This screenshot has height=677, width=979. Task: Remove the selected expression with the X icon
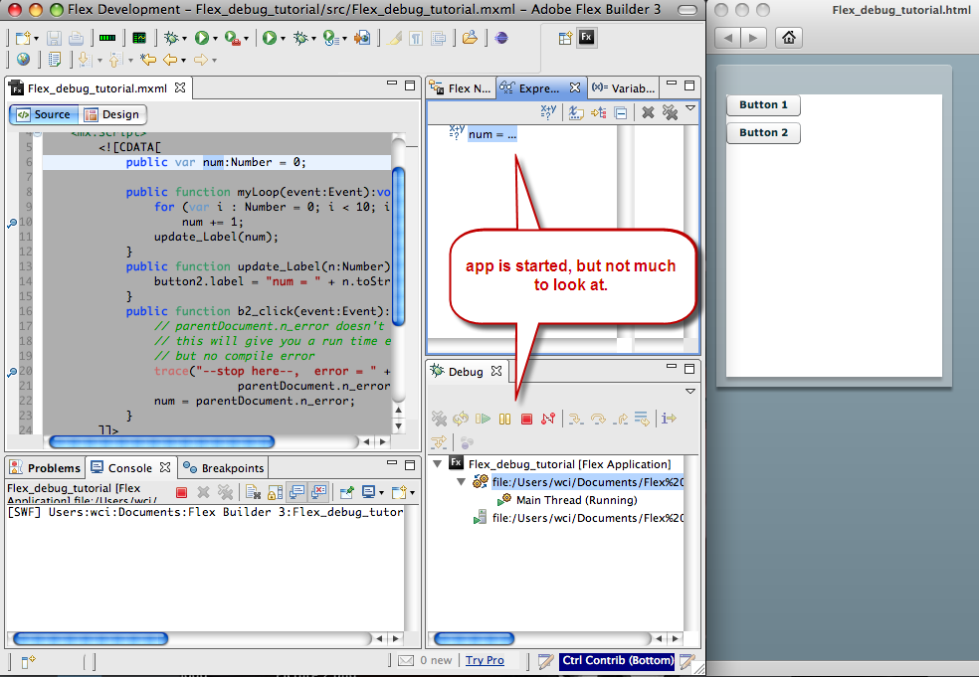point(648,111)
